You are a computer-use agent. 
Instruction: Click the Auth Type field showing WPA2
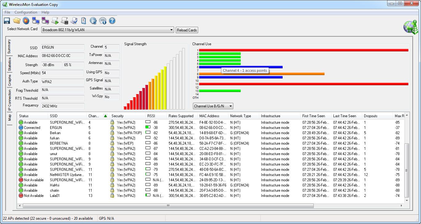62,82
